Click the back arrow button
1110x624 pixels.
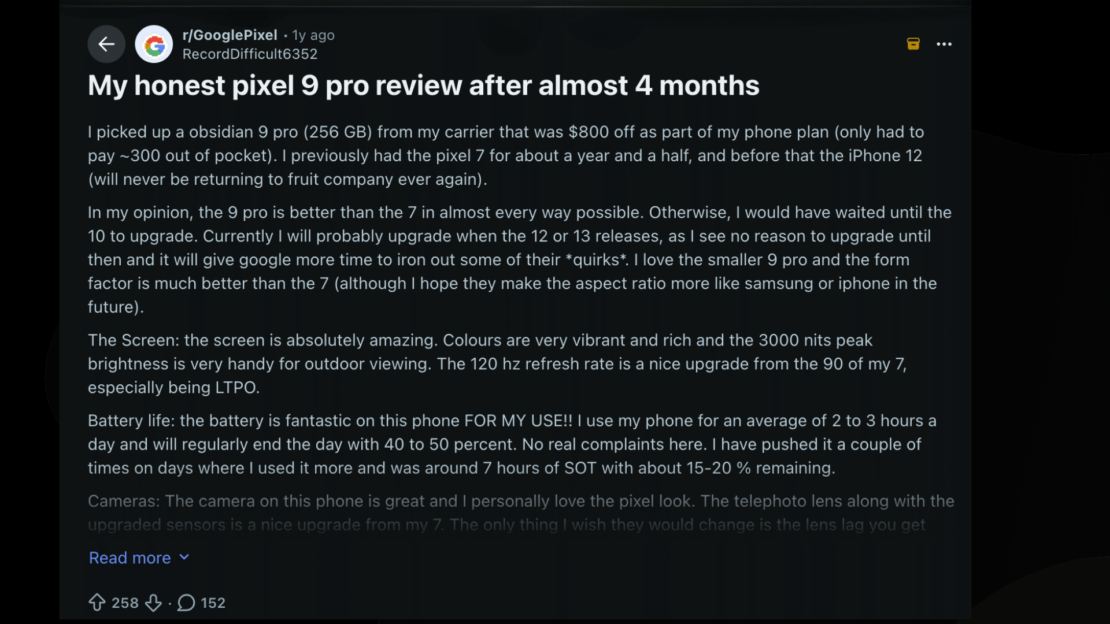tap(106, 44)
